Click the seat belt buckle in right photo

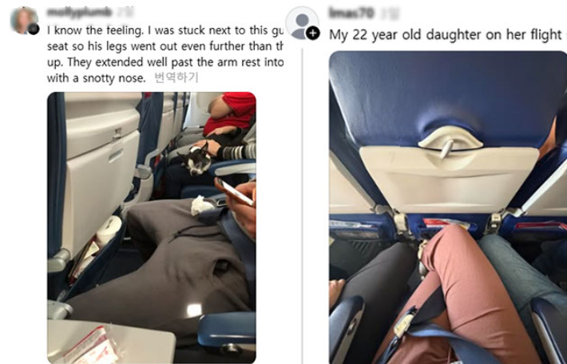pyautogui.click(x=404, y=322)
